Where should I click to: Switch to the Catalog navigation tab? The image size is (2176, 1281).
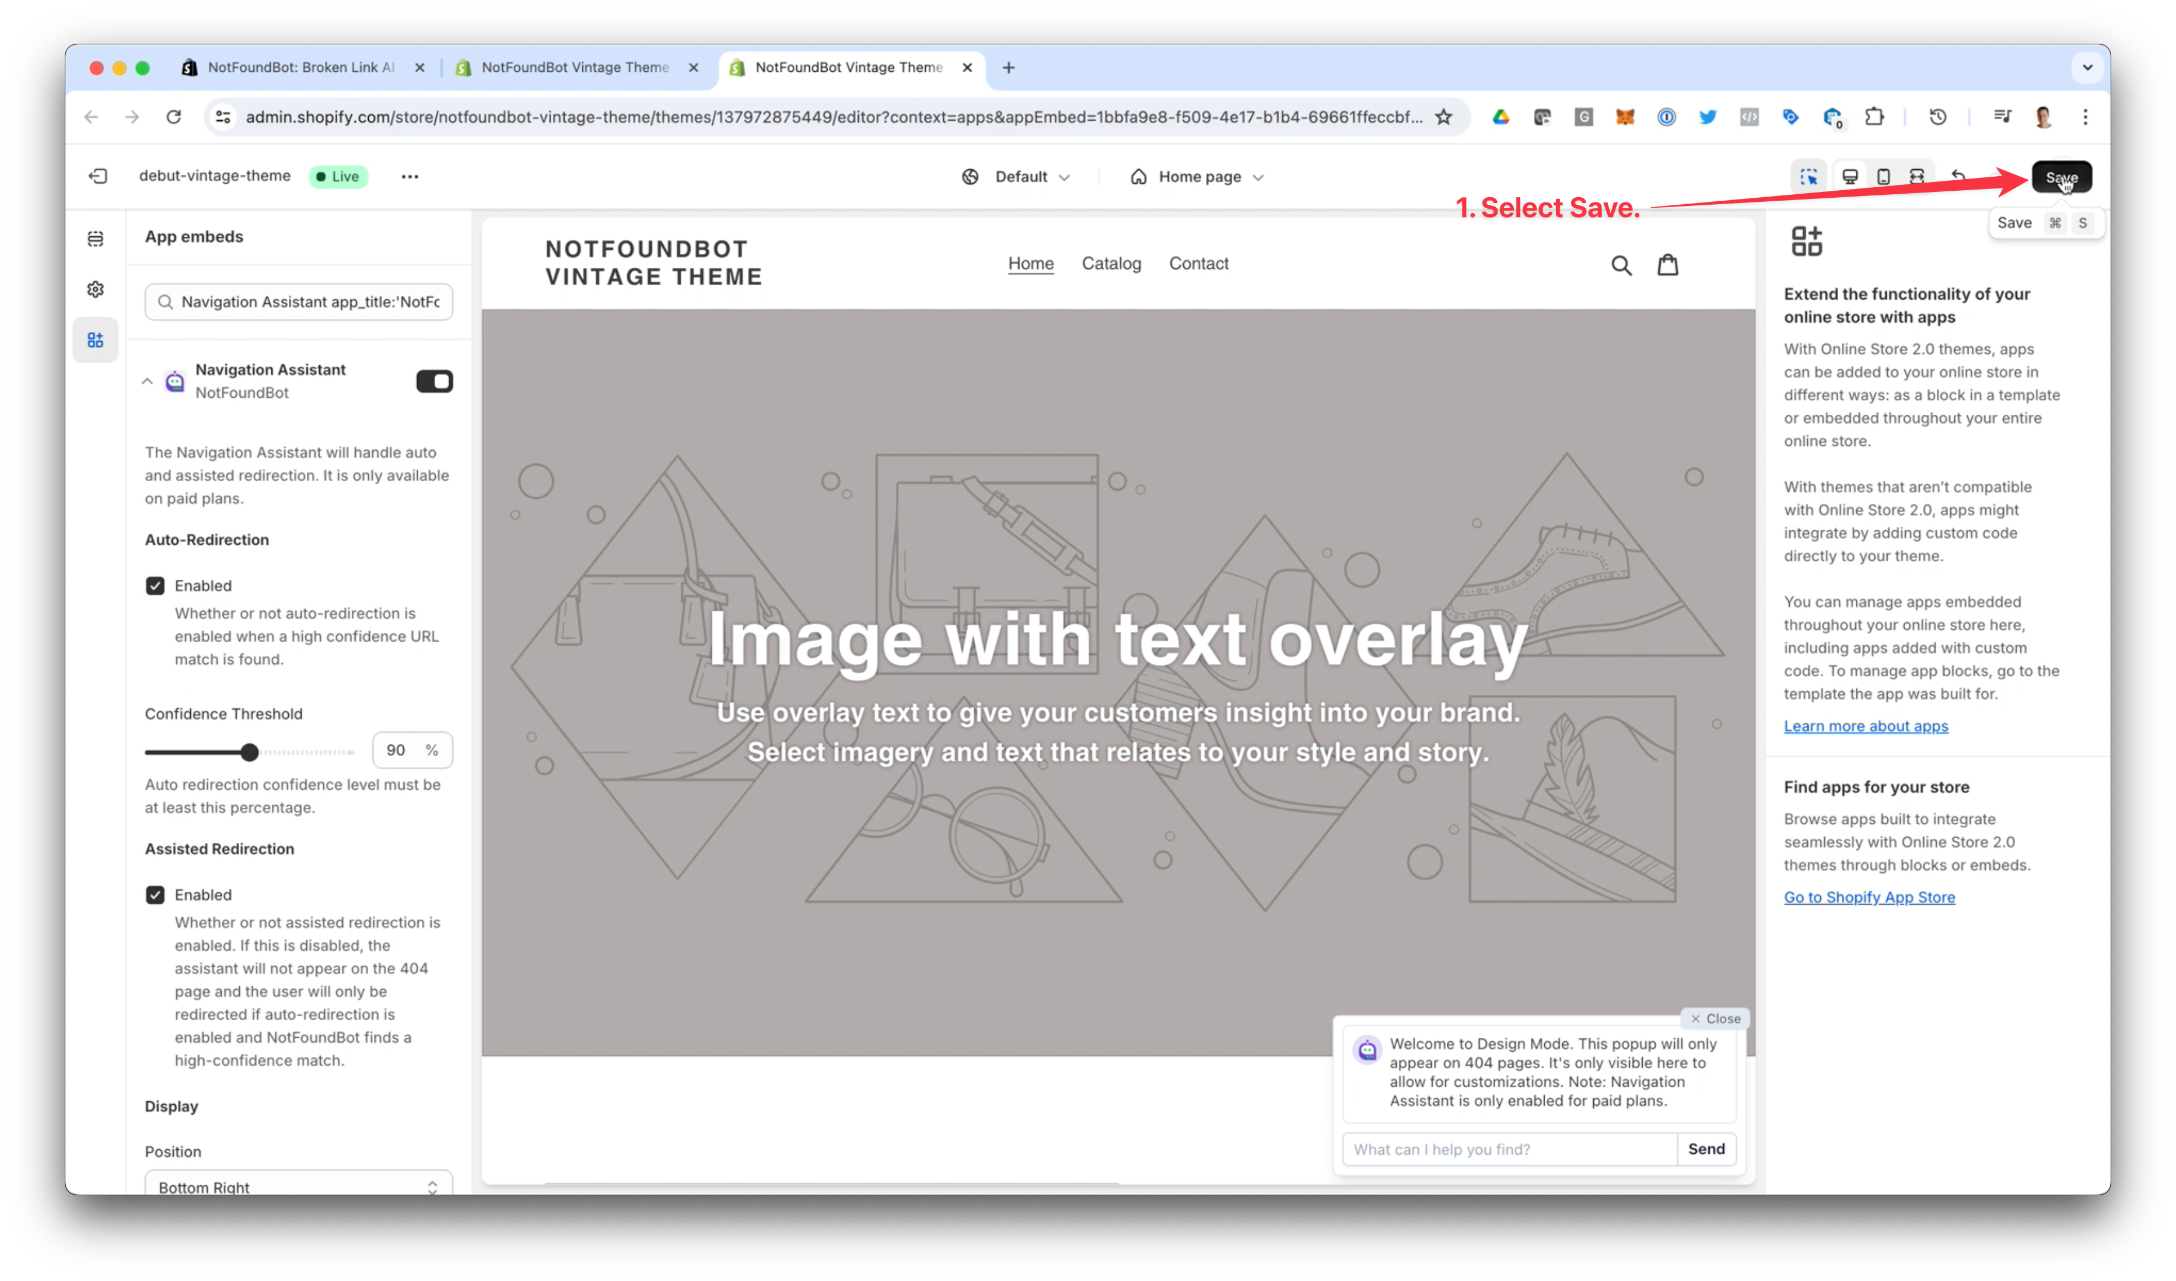pos(1111,264)
